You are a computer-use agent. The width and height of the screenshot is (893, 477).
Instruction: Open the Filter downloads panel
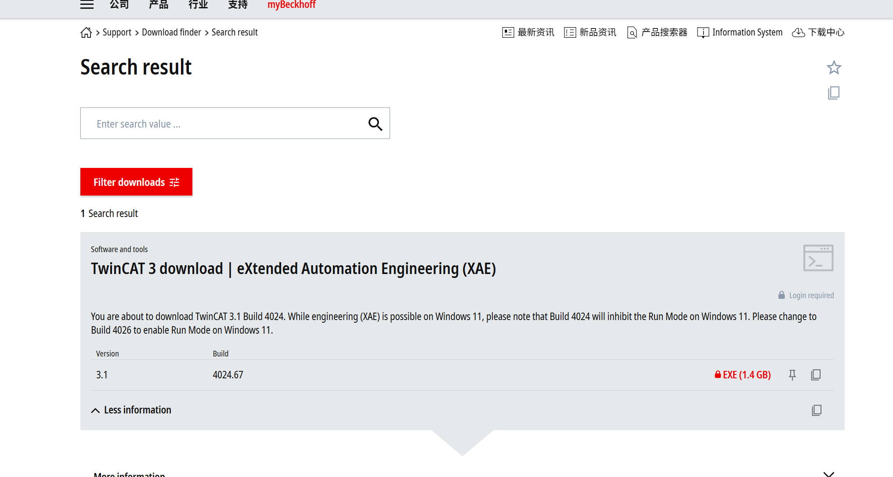tap(136, 182)
